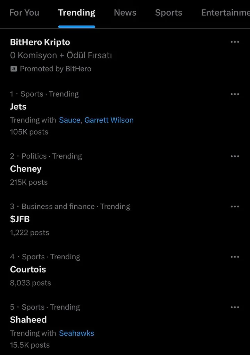Open more options for $JFB trend
Screen dimensions: 250x355
click(x=235, y=207)
